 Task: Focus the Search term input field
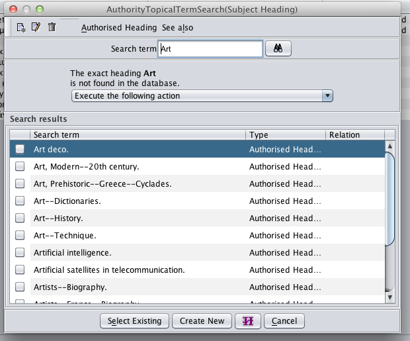tap(210, 49)
